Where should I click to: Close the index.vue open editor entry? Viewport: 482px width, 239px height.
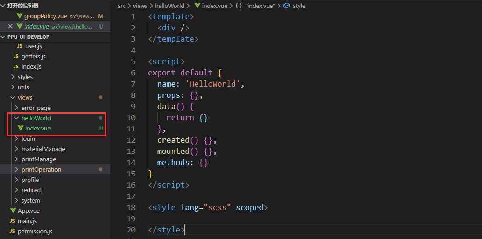10,26
